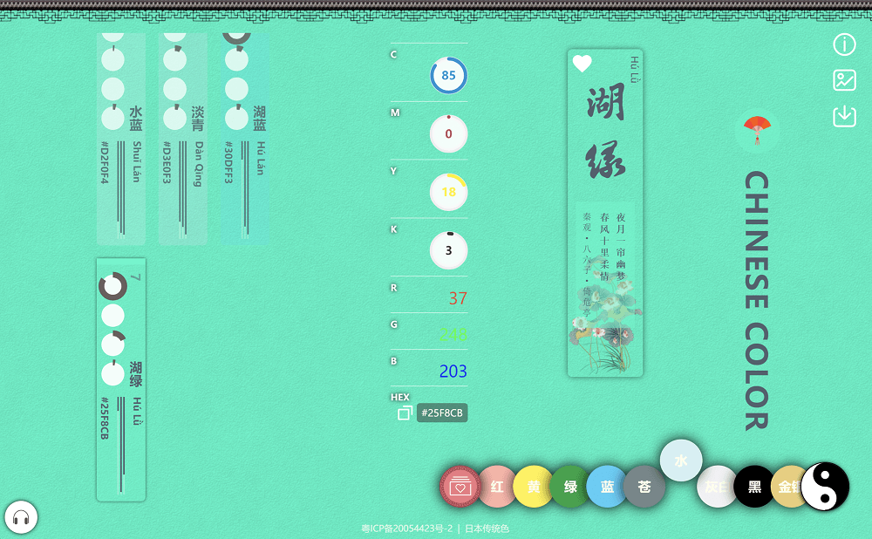
Task: Open the image/wallpaper icon
Action: [844, 80]
